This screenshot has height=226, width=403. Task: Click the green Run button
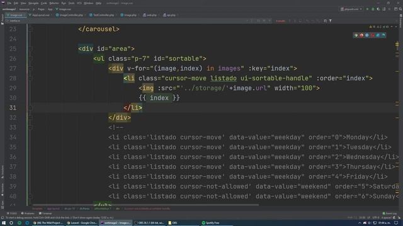coord(368,9)
